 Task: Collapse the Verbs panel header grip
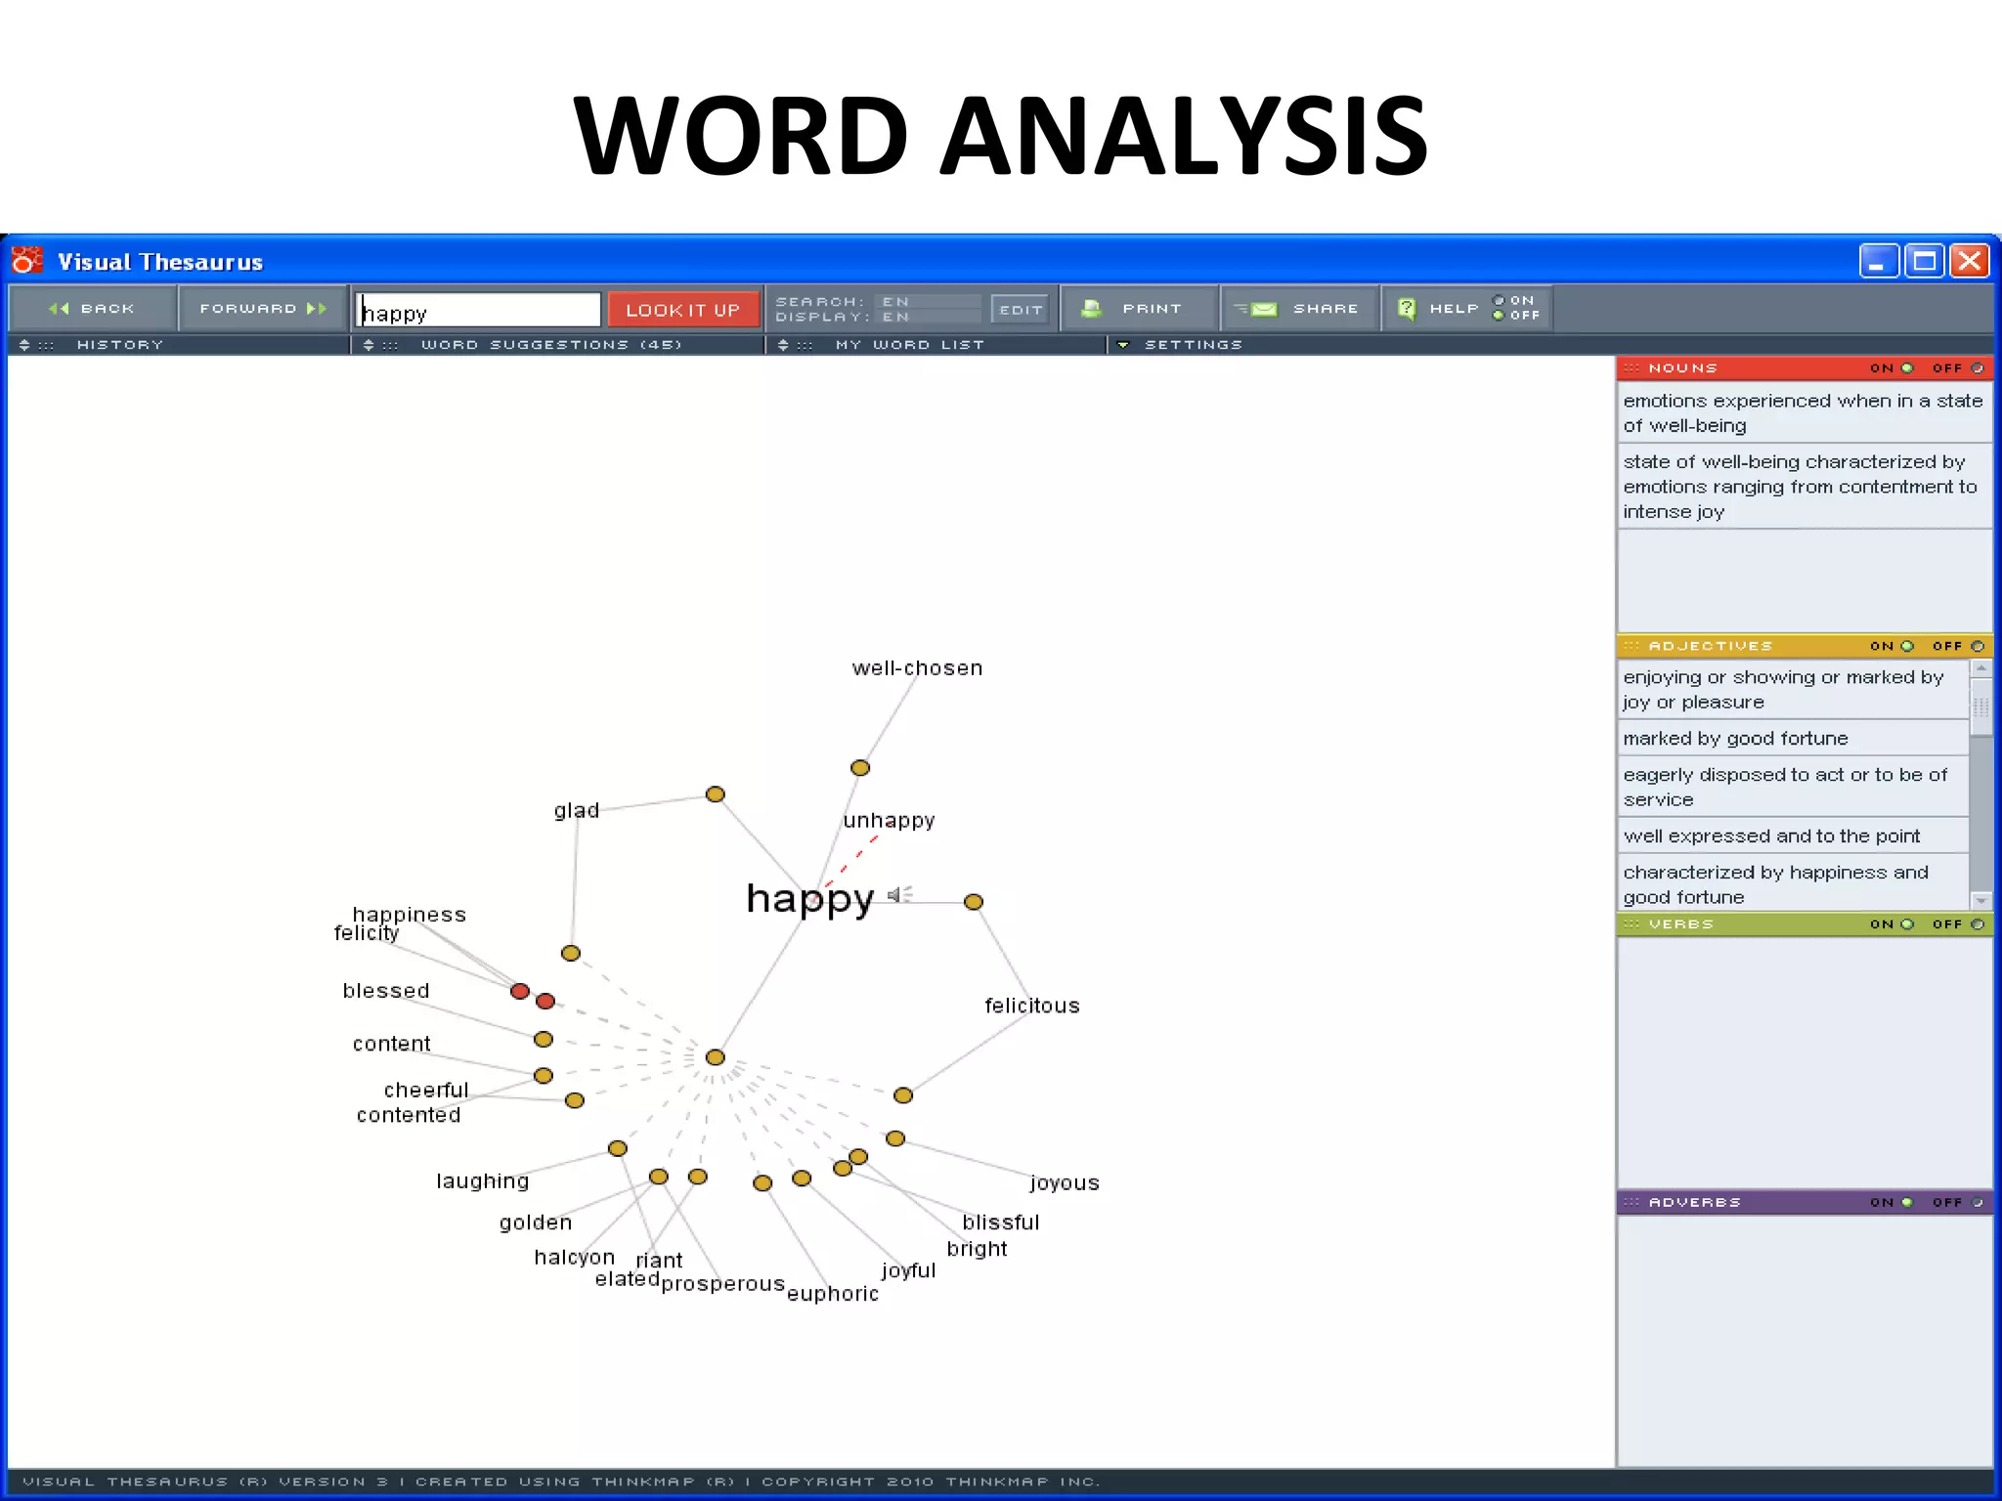(1632, 924)
